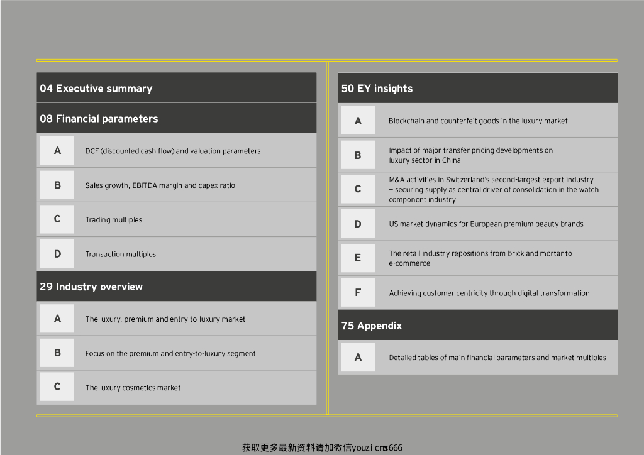Click letter D box beside US market dynamics
Viewport: 644px width, 455px height.
point(358,224)
